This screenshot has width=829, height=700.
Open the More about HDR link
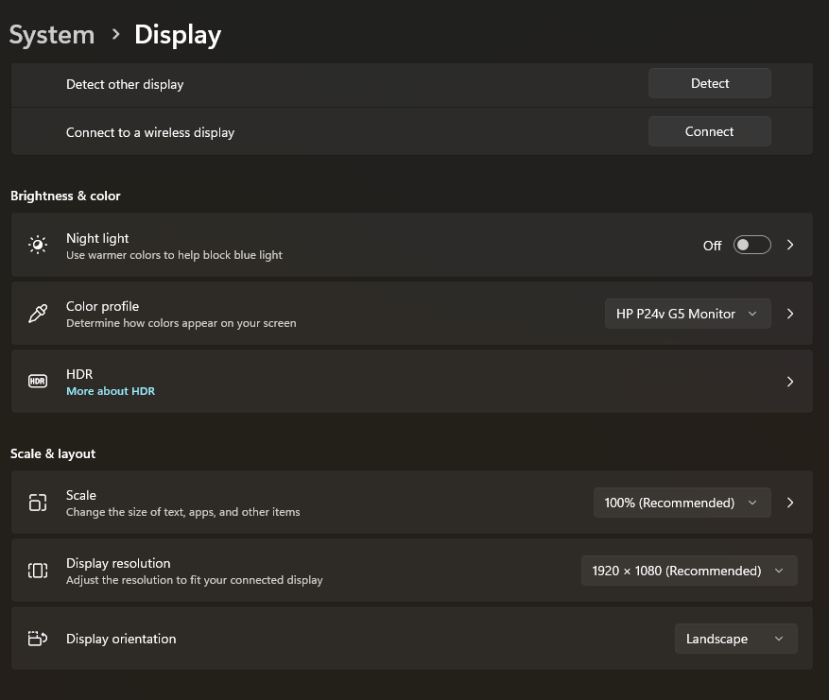pyautogui.click(x=111, y=391)
